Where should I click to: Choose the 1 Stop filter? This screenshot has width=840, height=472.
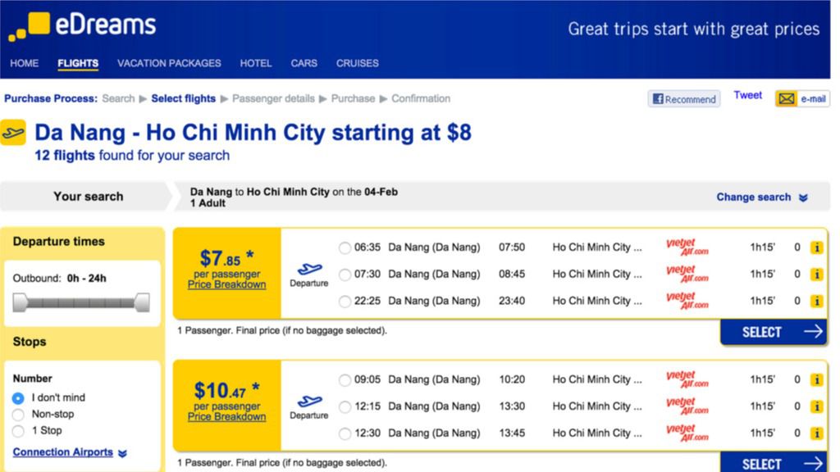[x=18, y=431]
